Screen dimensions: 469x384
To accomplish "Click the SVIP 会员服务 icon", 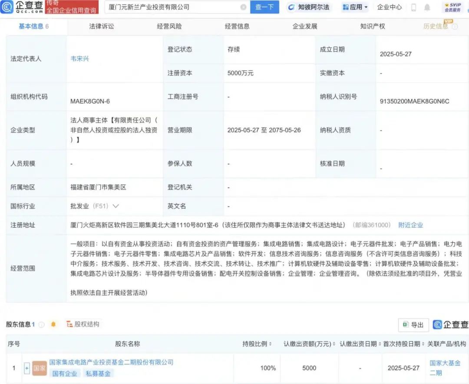I will point(452,7).
